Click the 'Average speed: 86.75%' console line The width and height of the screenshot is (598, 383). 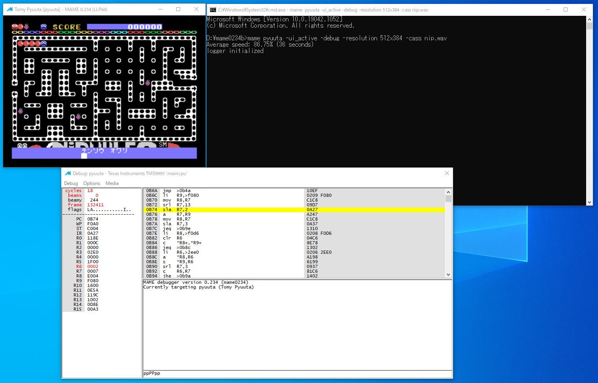pyautogui.click(x=260, y=45)
